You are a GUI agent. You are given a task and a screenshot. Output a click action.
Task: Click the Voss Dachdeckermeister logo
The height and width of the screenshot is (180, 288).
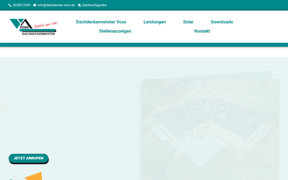click(x=34, y=27)
